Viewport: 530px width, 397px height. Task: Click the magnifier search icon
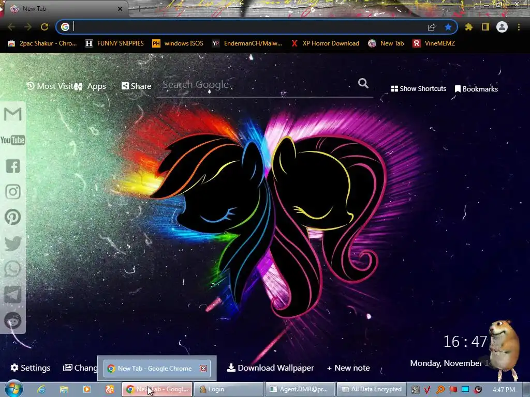363,83
